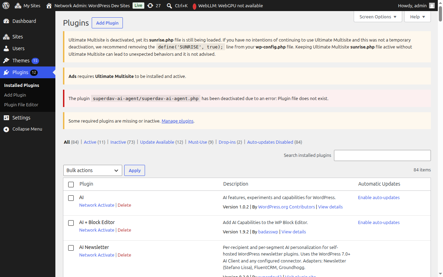Click the Themes update count badge 15
This screenshot has width=443, height=277.
(35, 61)
